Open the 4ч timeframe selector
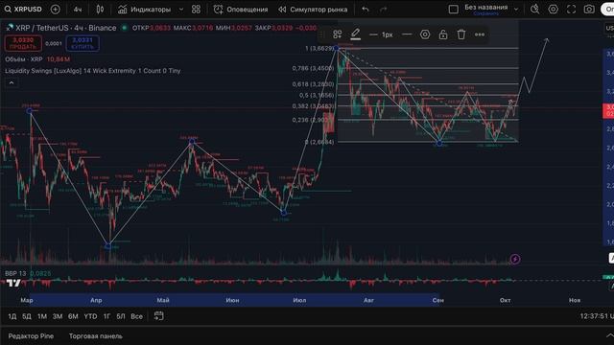Screen dimensions: 614x345 (78, 10)
